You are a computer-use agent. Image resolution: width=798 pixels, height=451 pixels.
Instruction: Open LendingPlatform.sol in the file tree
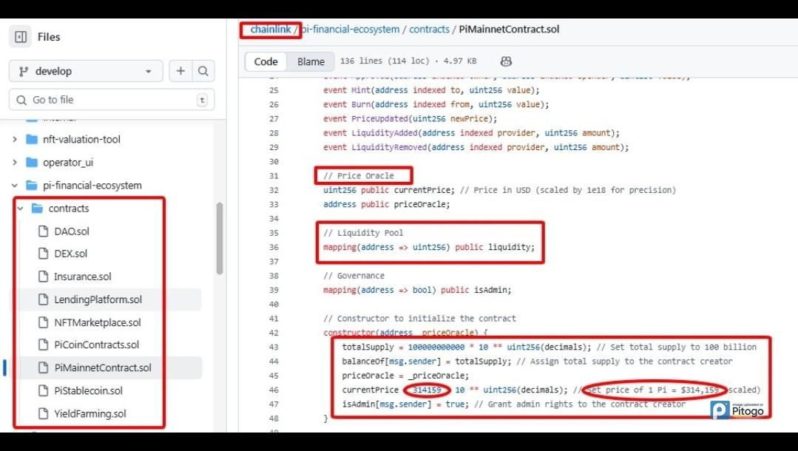98,299
